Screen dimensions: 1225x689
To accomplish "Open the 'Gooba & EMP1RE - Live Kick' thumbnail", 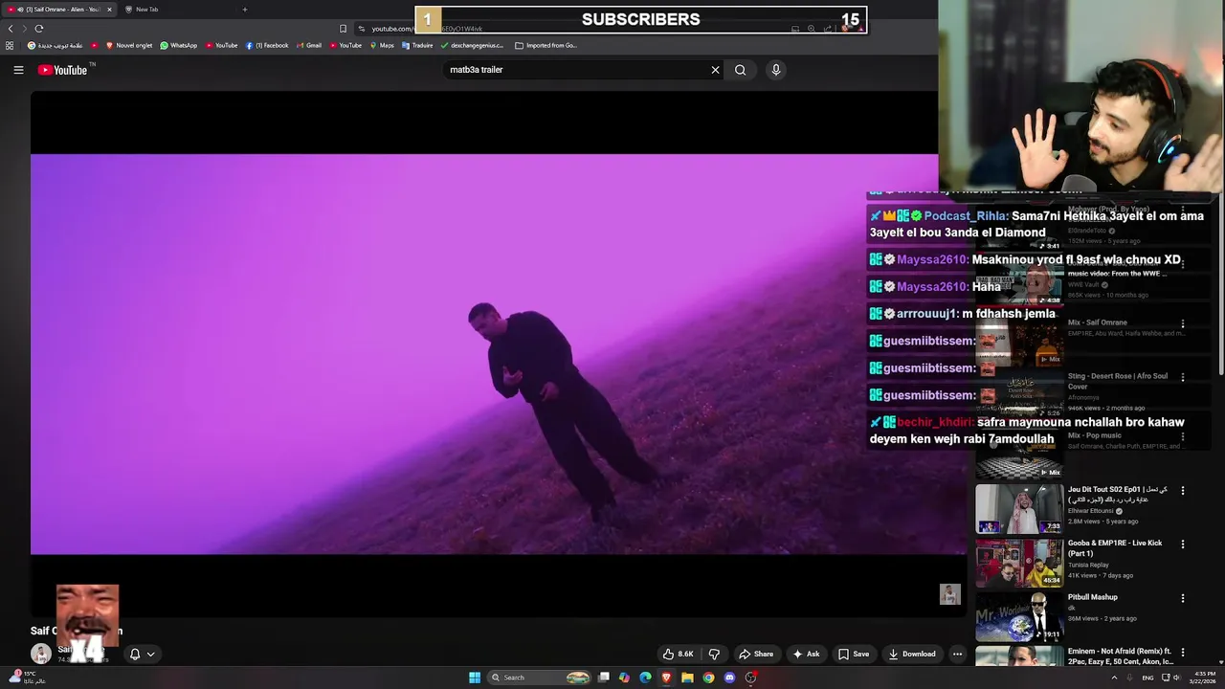I will pyautogui.click(x=1019, y=563).
